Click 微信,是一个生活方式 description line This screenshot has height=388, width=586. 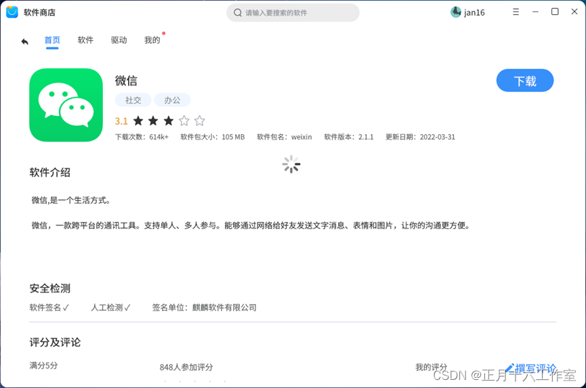coord(71,200)
